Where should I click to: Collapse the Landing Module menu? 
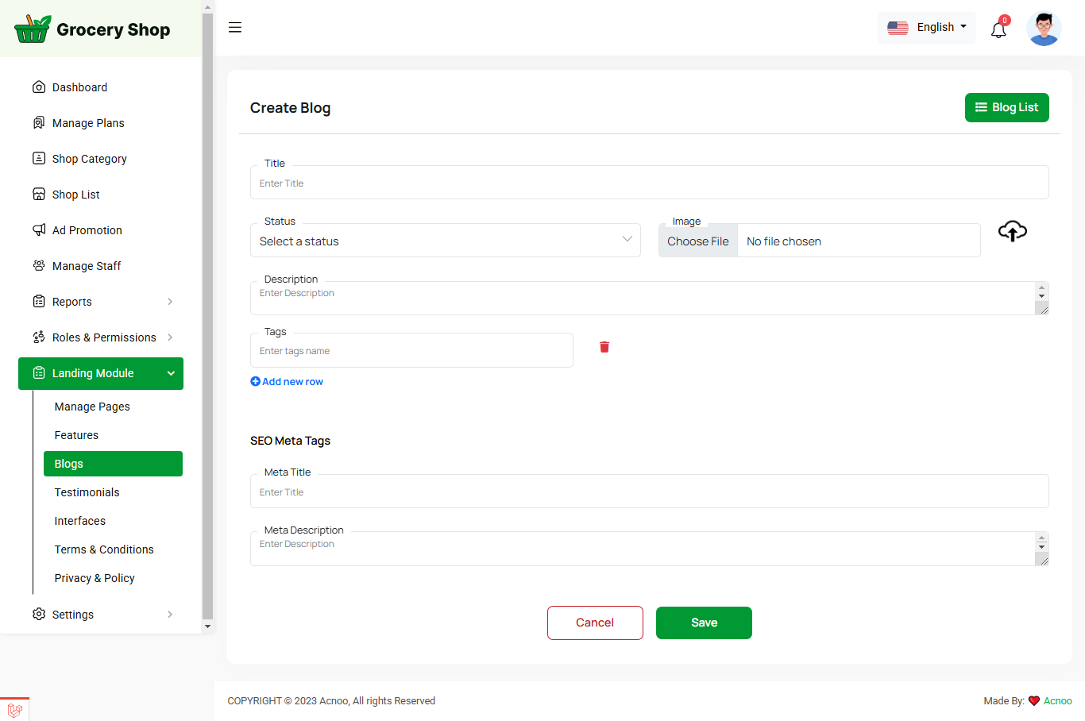click(x=101, y=373)
